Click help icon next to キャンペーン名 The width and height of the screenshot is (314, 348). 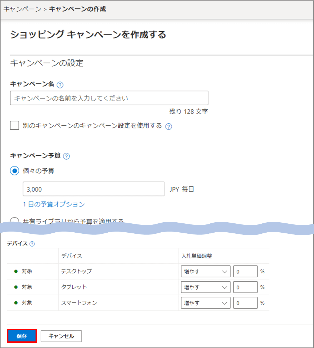click(60, 85)
